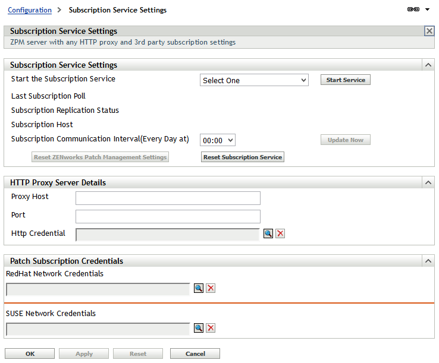Viewport: 439px width, 363px height.
Task: Collapse the HTTP Proxy Server Details panel
Action: pyautogui.click(x=428, y=182)
